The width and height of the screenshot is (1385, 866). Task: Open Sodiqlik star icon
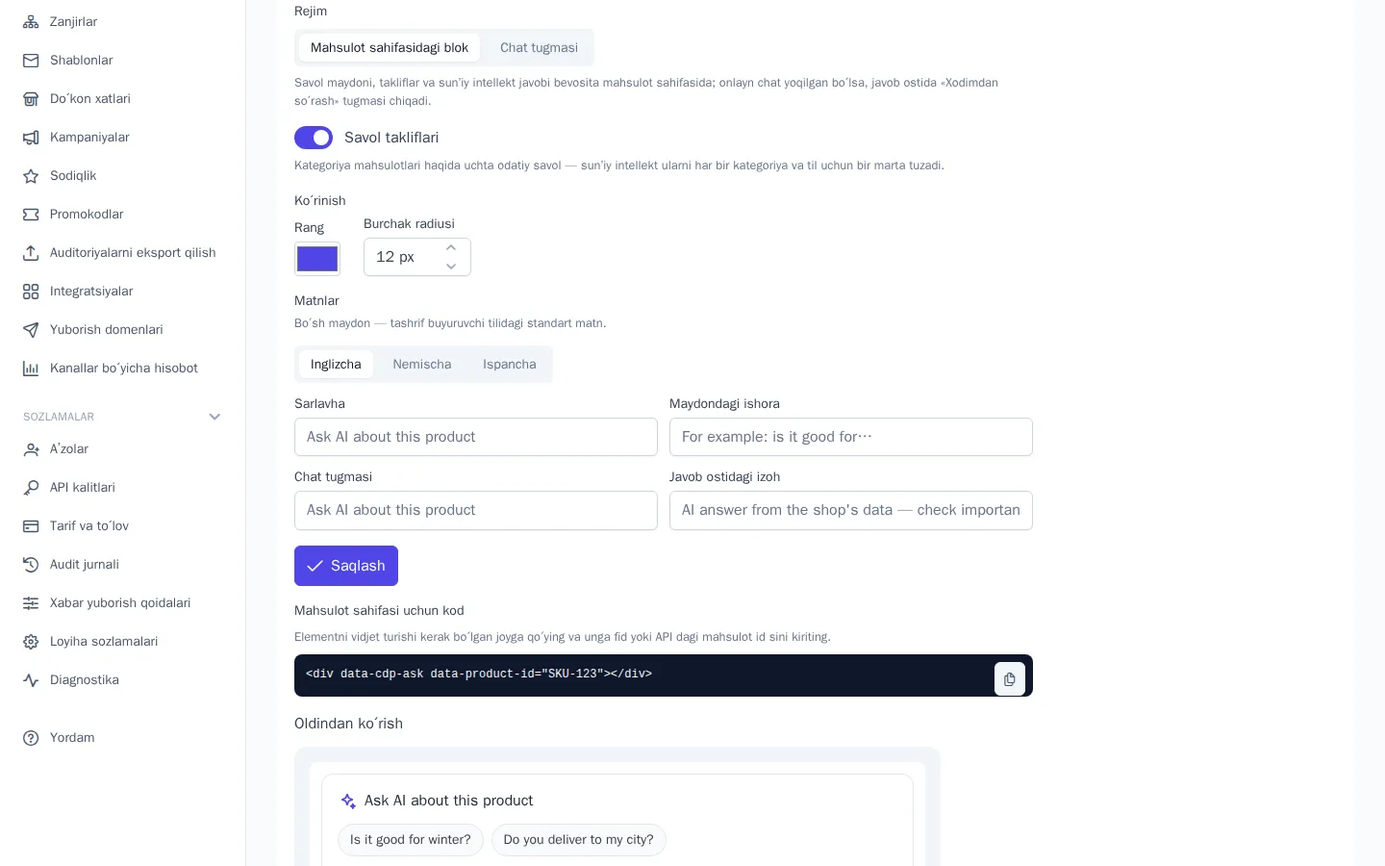click(x=31, y=175)
